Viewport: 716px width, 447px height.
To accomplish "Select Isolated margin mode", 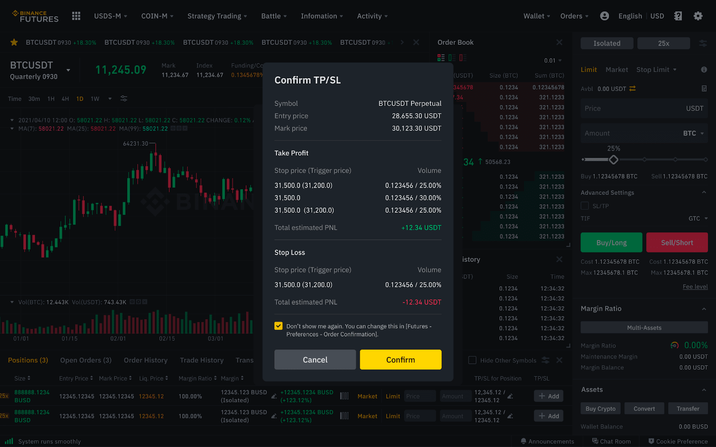I will (607, 43).
